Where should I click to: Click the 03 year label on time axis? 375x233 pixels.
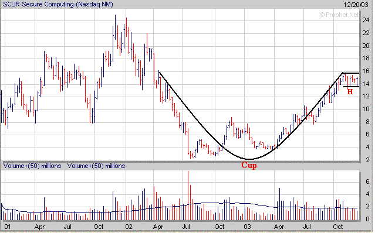pyautogui.click(x=247, y=227)
